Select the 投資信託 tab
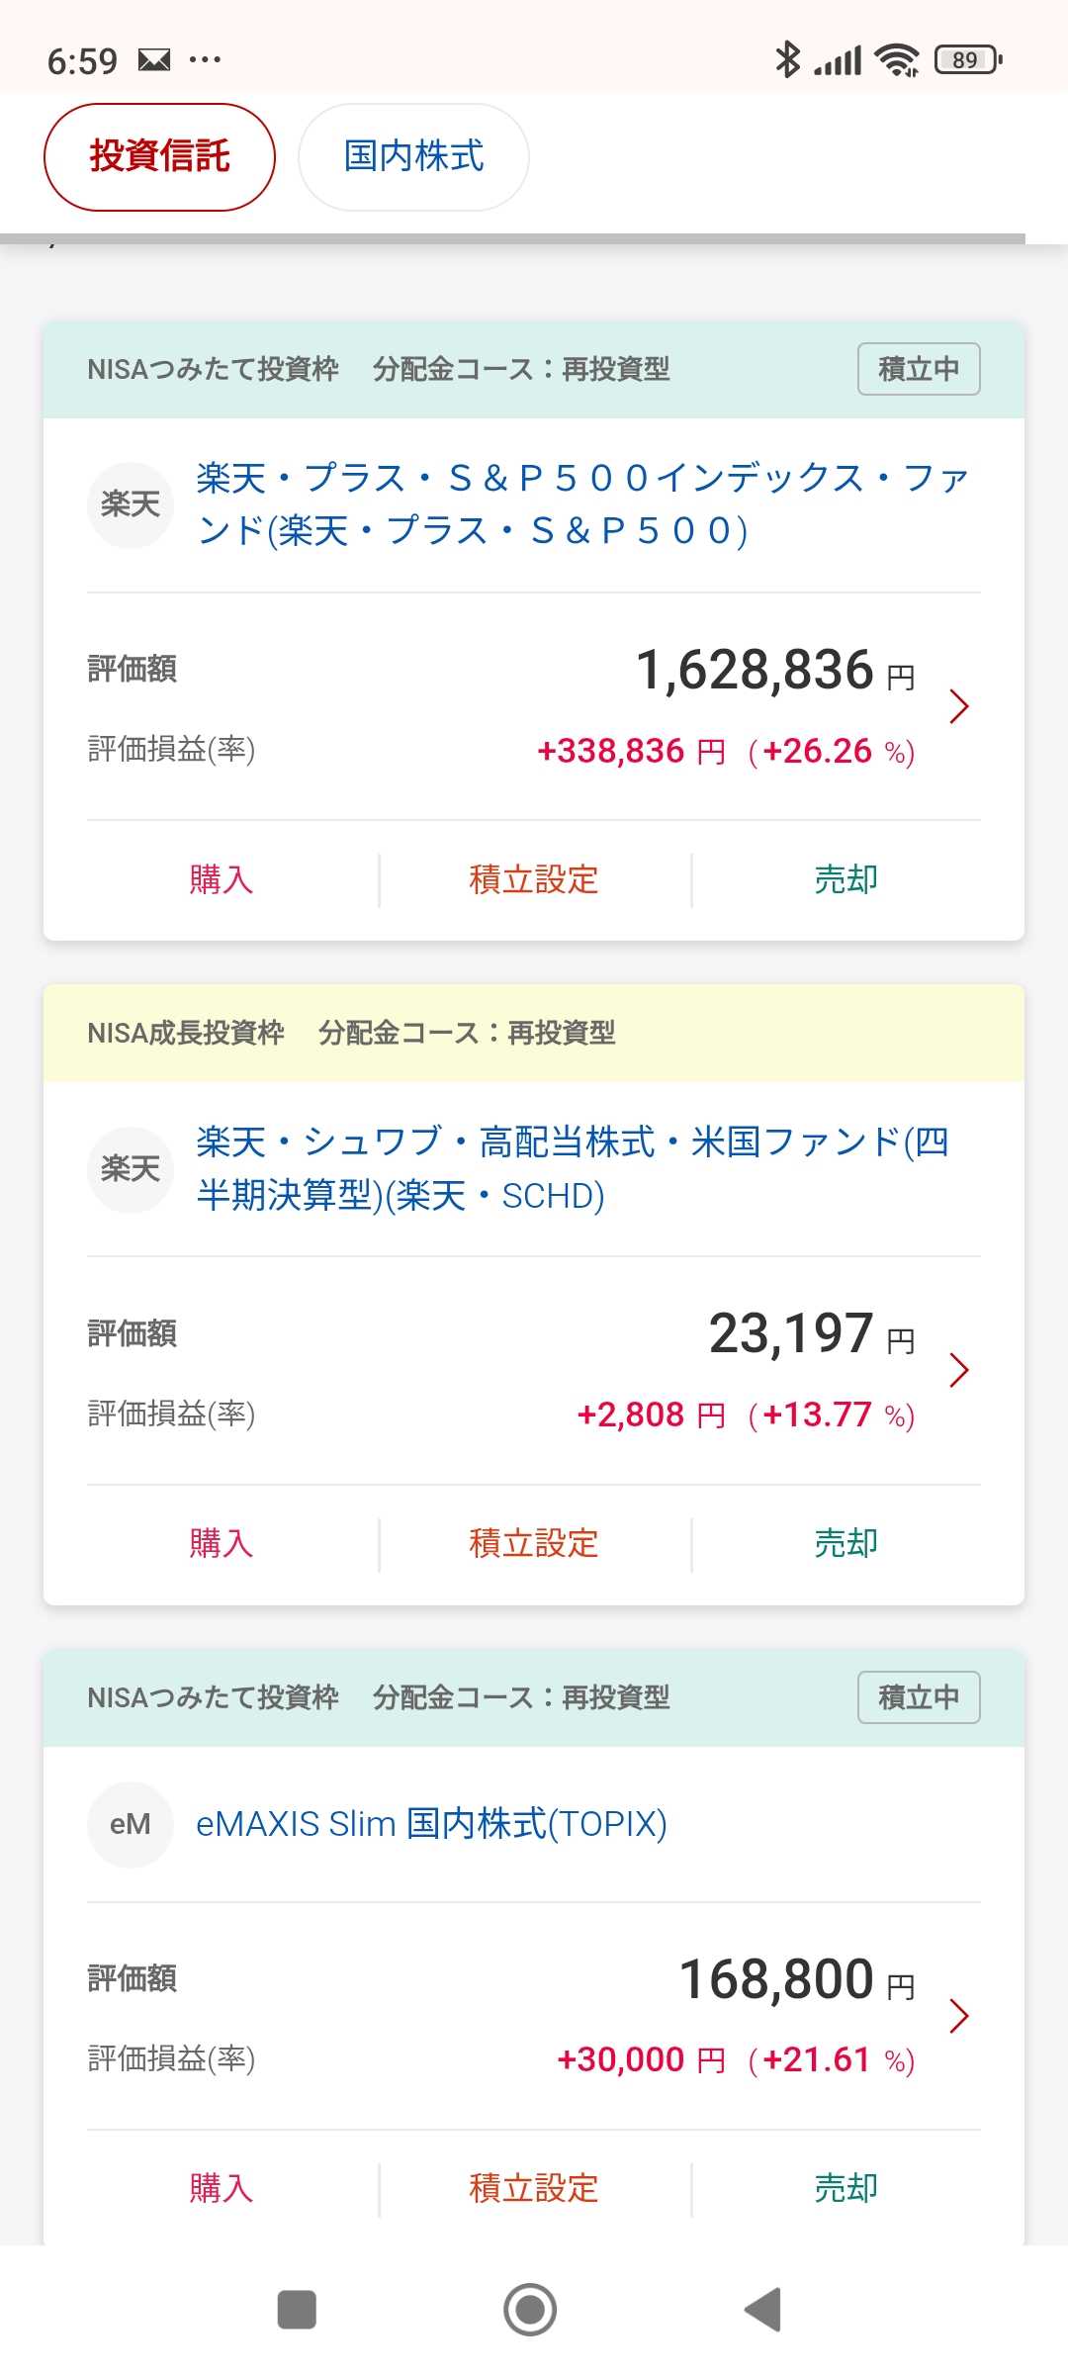Screen dimensions: 1068x2374 [159, 156]
